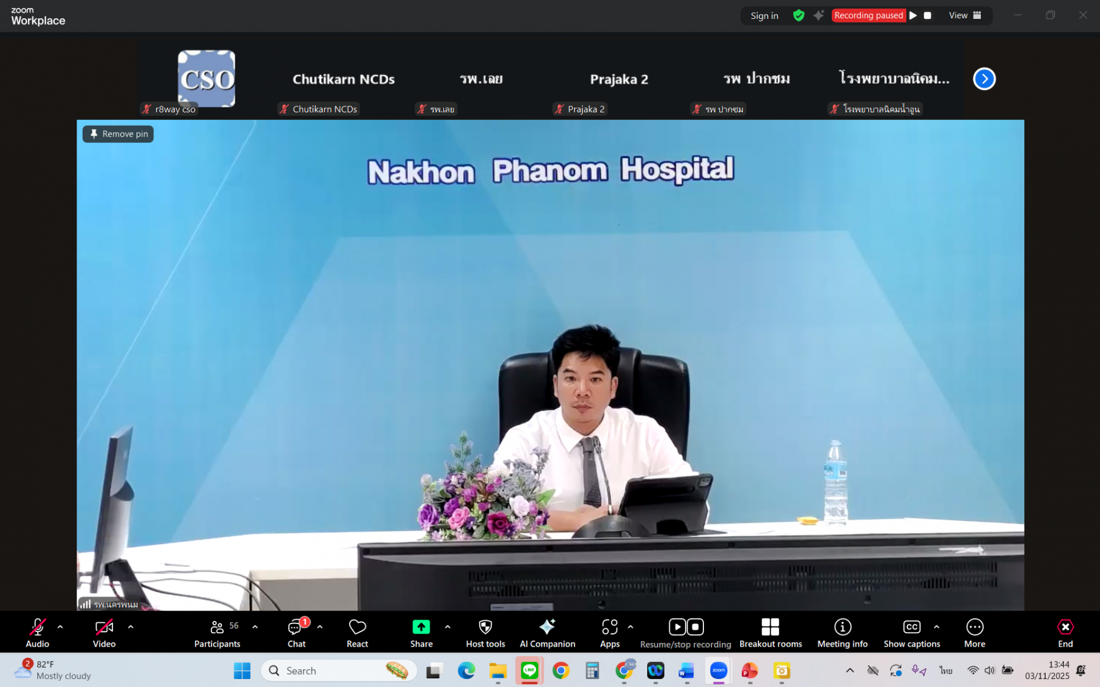Resume the paused recording
This screenshot has height=687, width=1100.
point(913,15)
